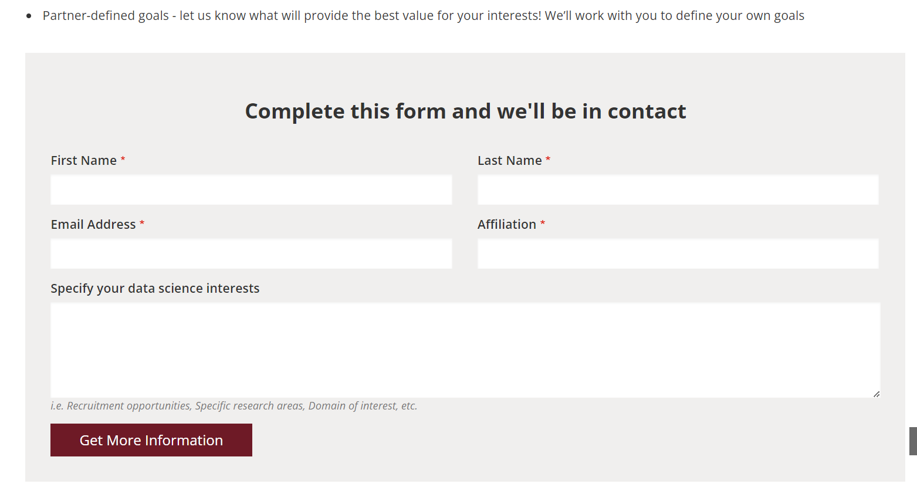Click the Email Address label
This screenshot has height=494, width=917.
[93, 225]
